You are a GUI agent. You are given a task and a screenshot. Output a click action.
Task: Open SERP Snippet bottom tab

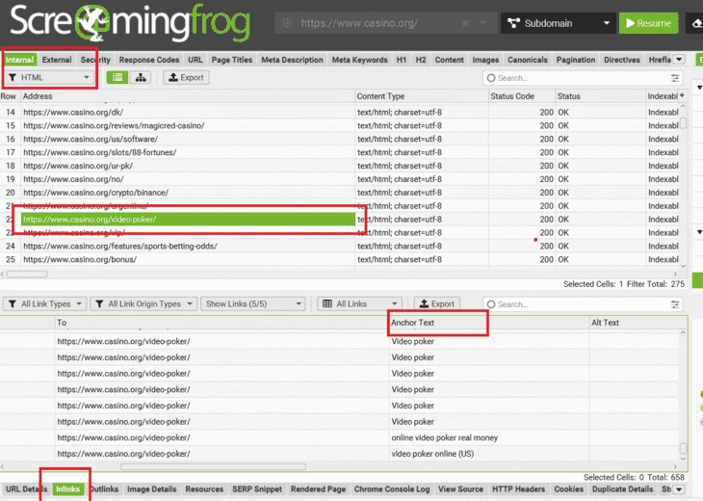(x=257, y=488)
